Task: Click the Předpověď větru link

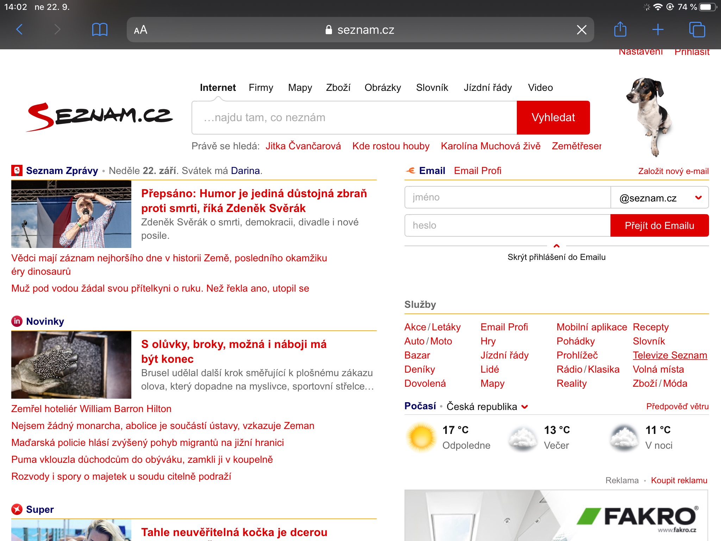Action: pos(677,406)
